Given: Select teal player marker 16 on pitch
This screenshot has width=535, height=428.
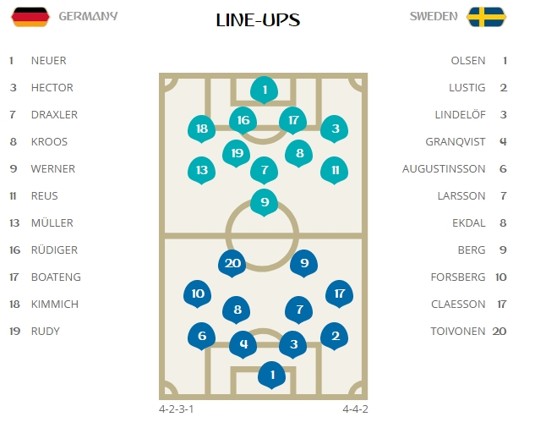Looking at the screenshot, I should tap(243, 120).
